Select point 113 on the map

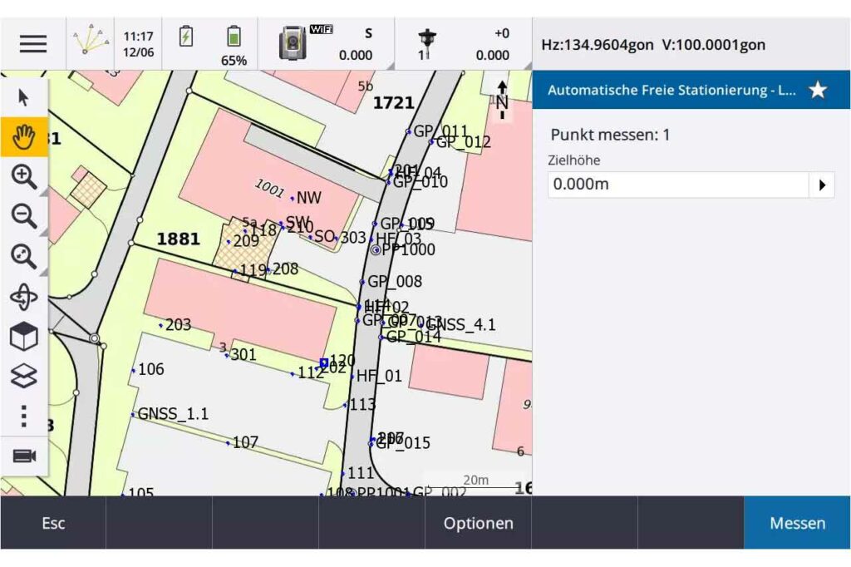point(345,405)
